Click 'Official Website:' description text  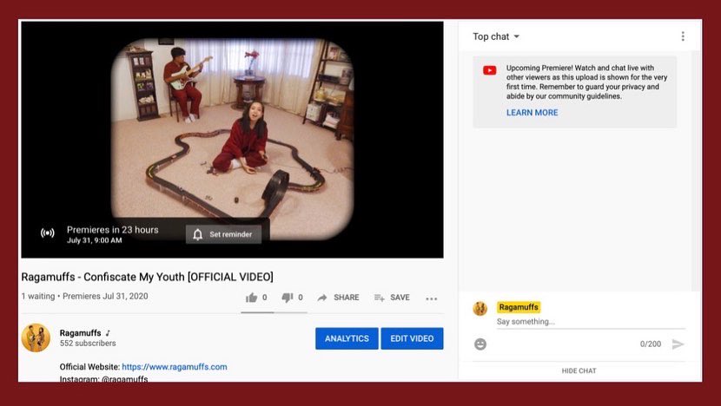(x=89, y=366)
